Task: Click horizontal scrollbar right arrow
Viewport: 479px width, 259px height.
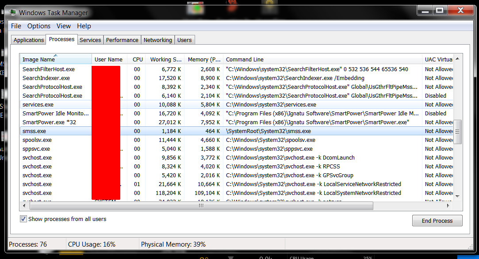Action: [448, 206]
